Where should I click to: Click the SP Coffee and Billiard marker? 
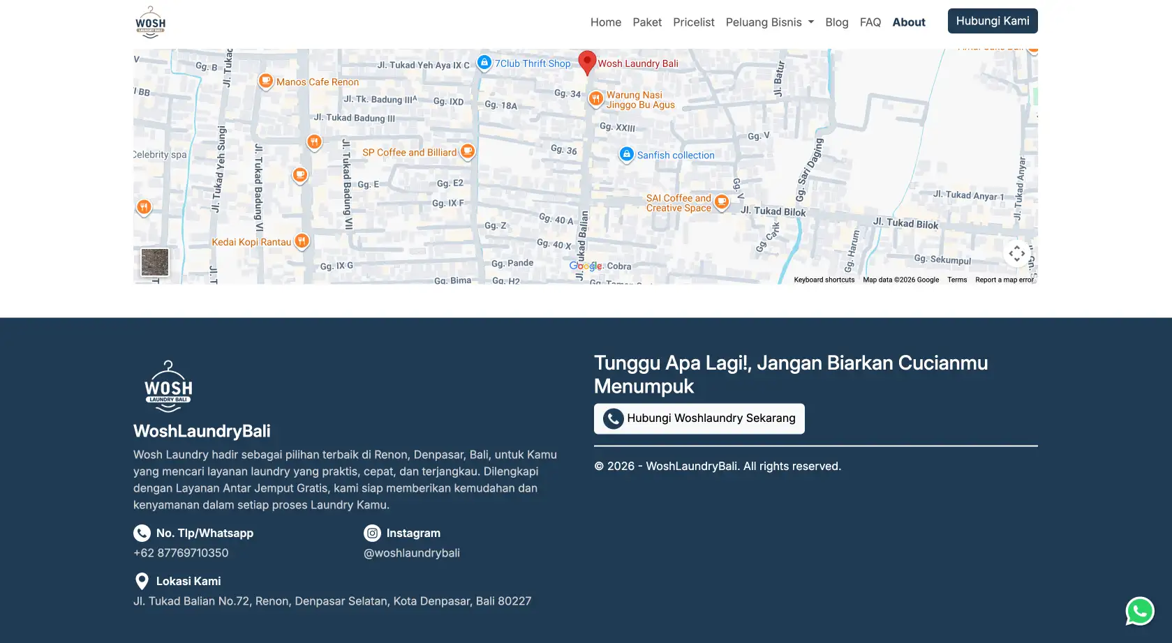468,151
